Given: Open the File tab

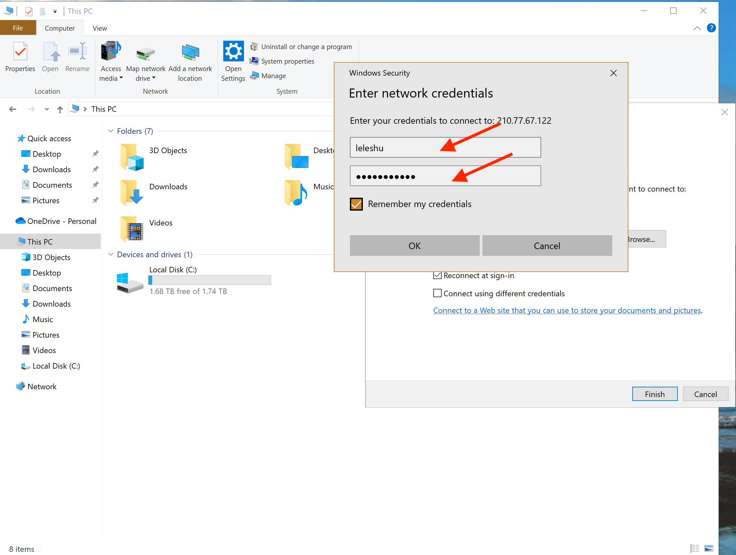Looking at the screenshot, I should pyautogui.click(x=18, y=28).
